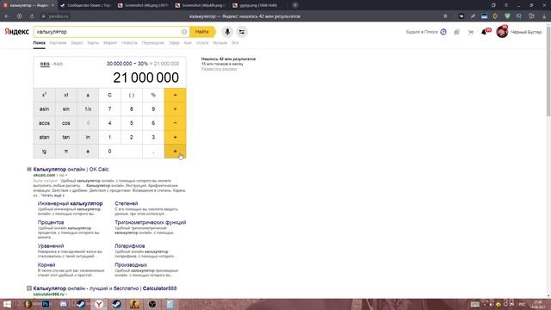This screenshot has height=310, width=551.
Task: Click the sin function key
Action: tap(66, 109)
